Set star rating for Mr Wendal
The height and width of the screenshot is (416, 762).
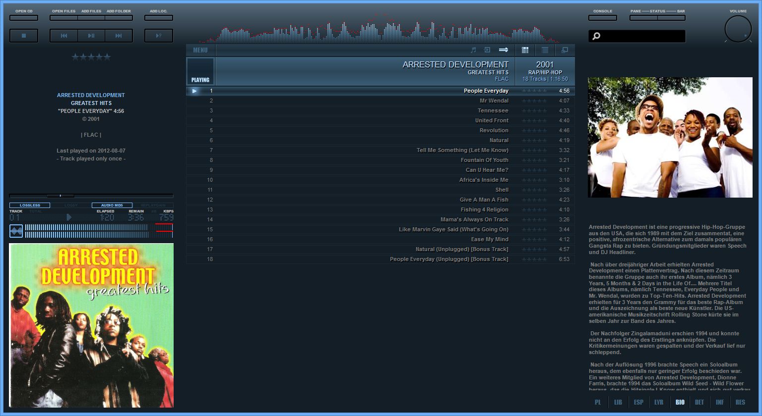click(534, 101)
